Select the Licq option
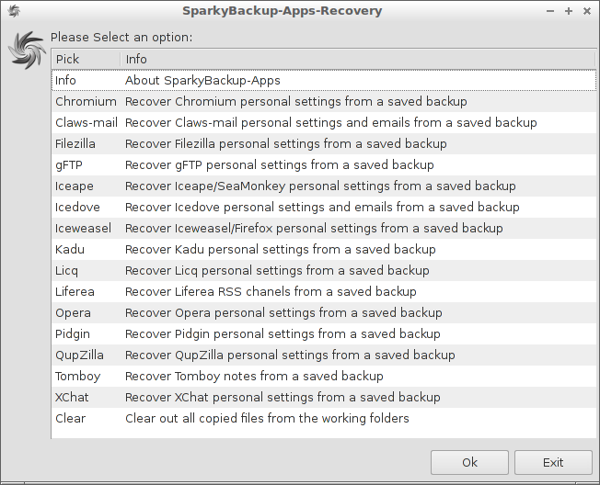Image resolution: width=600 pixels, height=485 pixels. pos(66,270)
